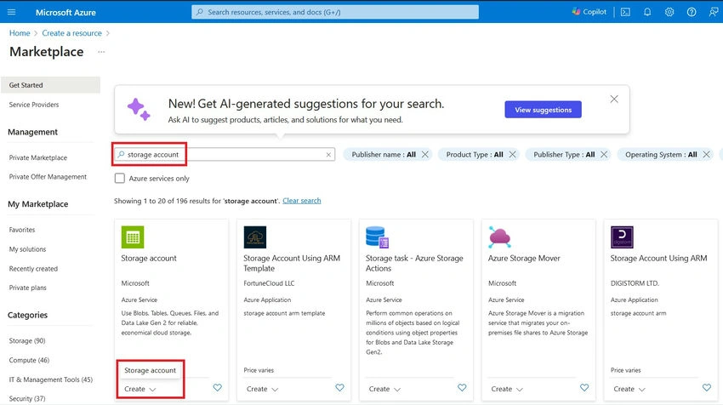
Task: Expand Create on FortuneCloud ARM Template card
Action: click(x=262, y=389)
